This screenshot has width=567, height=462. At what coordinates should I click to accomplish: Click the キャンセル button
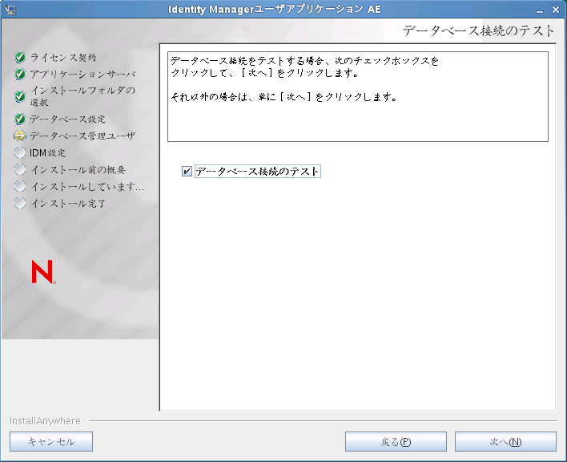pos(51,441)
